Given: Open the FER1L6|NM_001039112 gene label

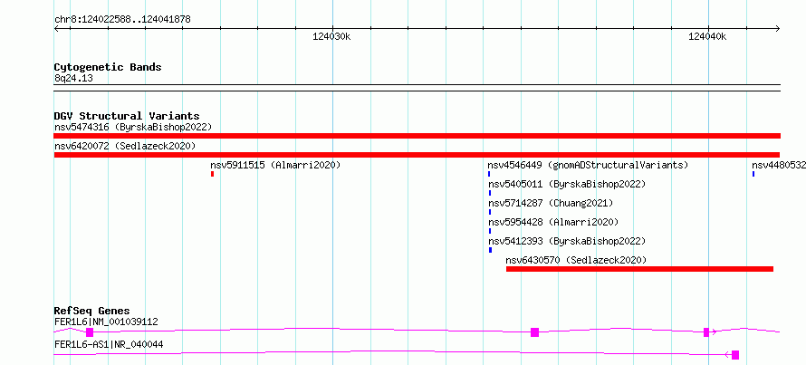Looking at the screenshot, I should [106, 322].
